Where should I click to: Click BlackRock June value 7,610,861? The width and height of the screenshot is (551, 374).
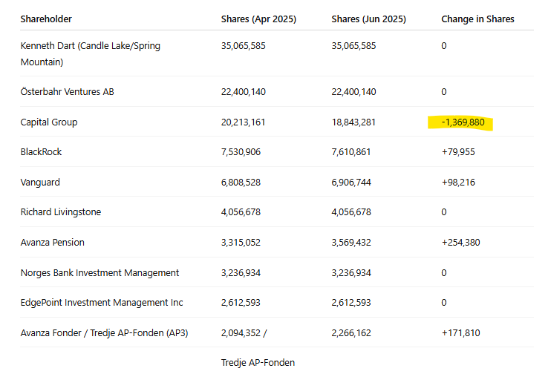351,151
